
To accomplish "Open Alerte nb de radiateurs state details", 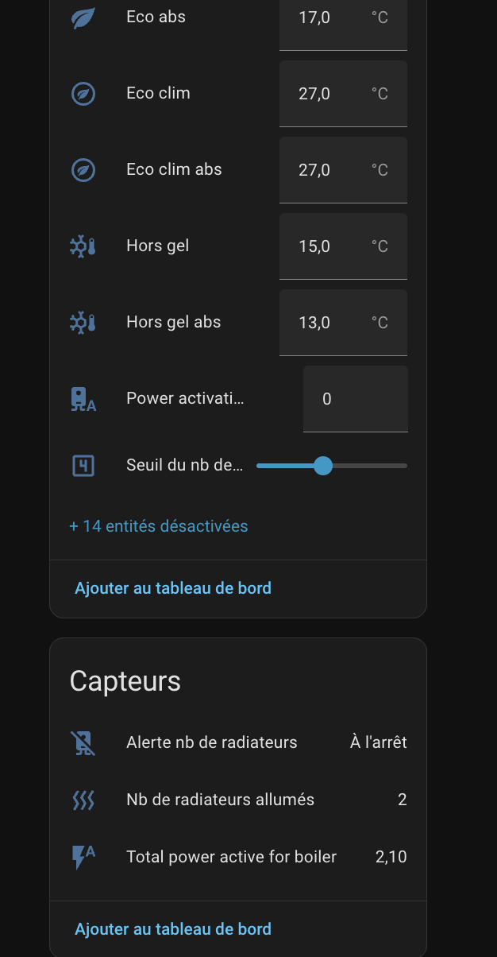I will 378,742.
